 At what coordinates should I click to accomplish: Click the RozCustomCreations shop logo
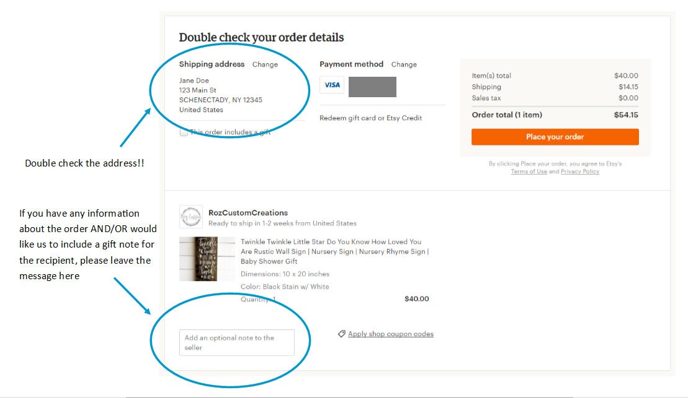tap(191, 217)
